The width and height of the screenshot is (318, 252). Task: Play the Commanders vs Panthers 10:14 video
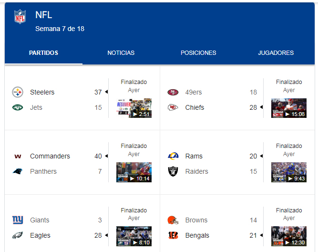(x=134, y=172)
